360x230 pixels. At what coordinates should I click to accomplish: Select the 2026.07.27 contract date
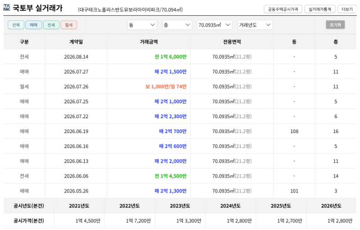76,72
